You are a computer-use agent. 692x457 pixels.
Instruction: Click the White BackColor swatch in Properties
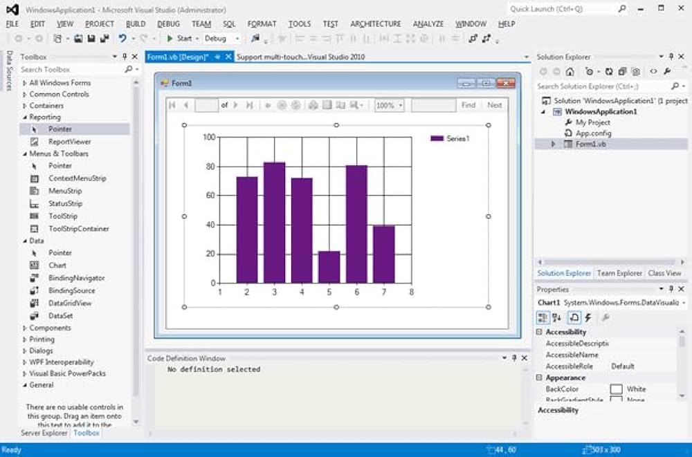(615, 389)
